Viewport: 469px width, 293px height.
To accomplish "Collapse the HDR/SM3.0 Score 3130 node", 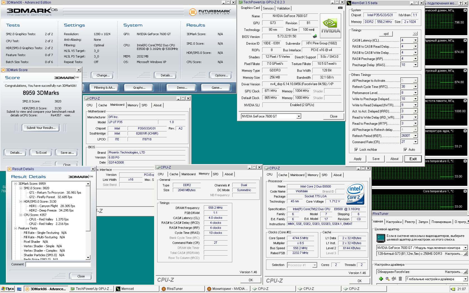I will [21, 201].
